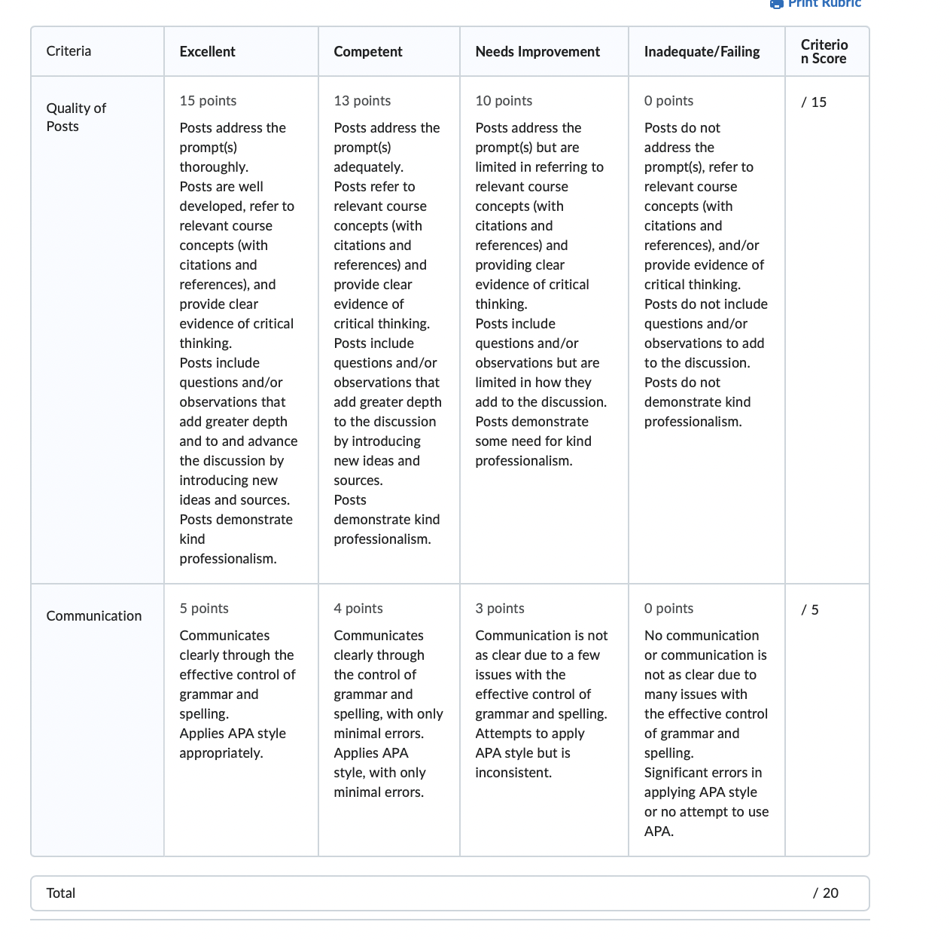The width and height of the screenshot is (950, 940).
Task: Click the Total score row showing / 20
Action: (450, 893)
